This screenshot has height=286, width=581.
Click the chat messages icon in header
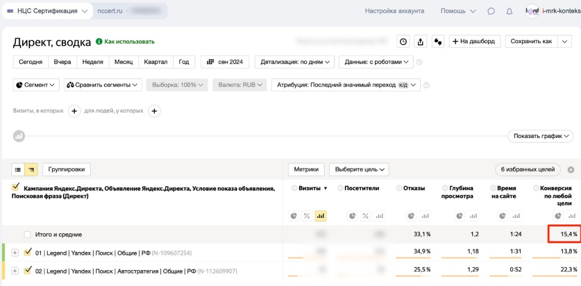tap(491, 11)
